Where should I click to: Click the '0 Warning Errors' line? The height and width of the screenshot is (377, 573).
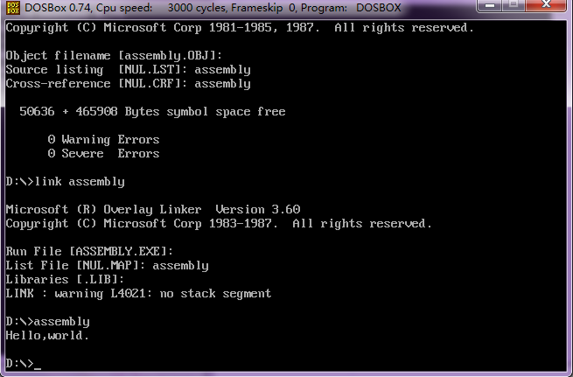(x=103, y=140)
